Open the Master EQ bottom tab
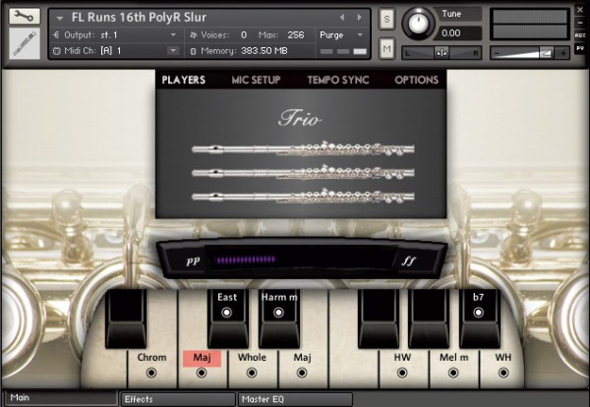This screenshot has width=590, height=407. 295,399
